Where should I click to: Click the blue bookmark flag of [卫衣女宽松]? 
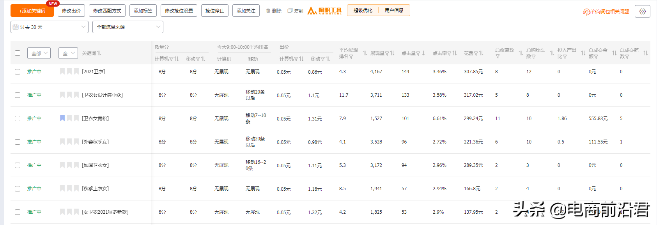(x=62, y=118)
